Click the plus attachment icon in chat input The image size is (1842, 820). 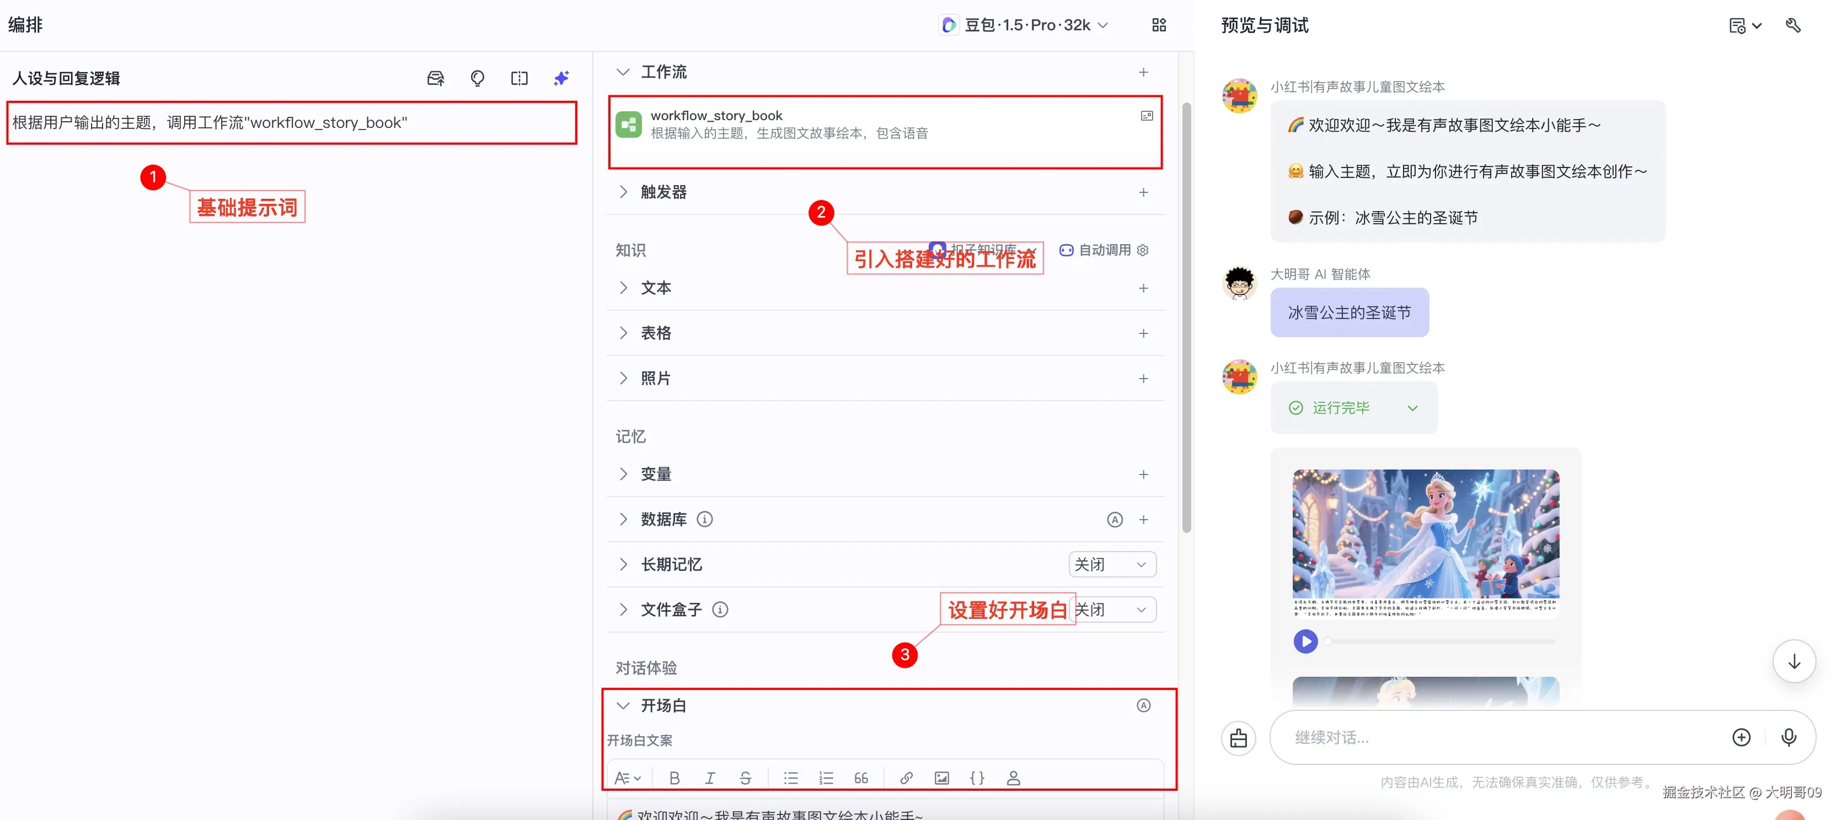(1741, 737)
